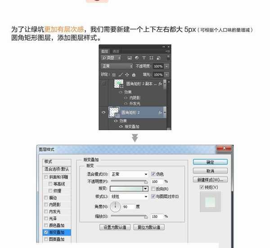Click the pixel layer filter icon
270x248 pixels.
coord(129,58)
